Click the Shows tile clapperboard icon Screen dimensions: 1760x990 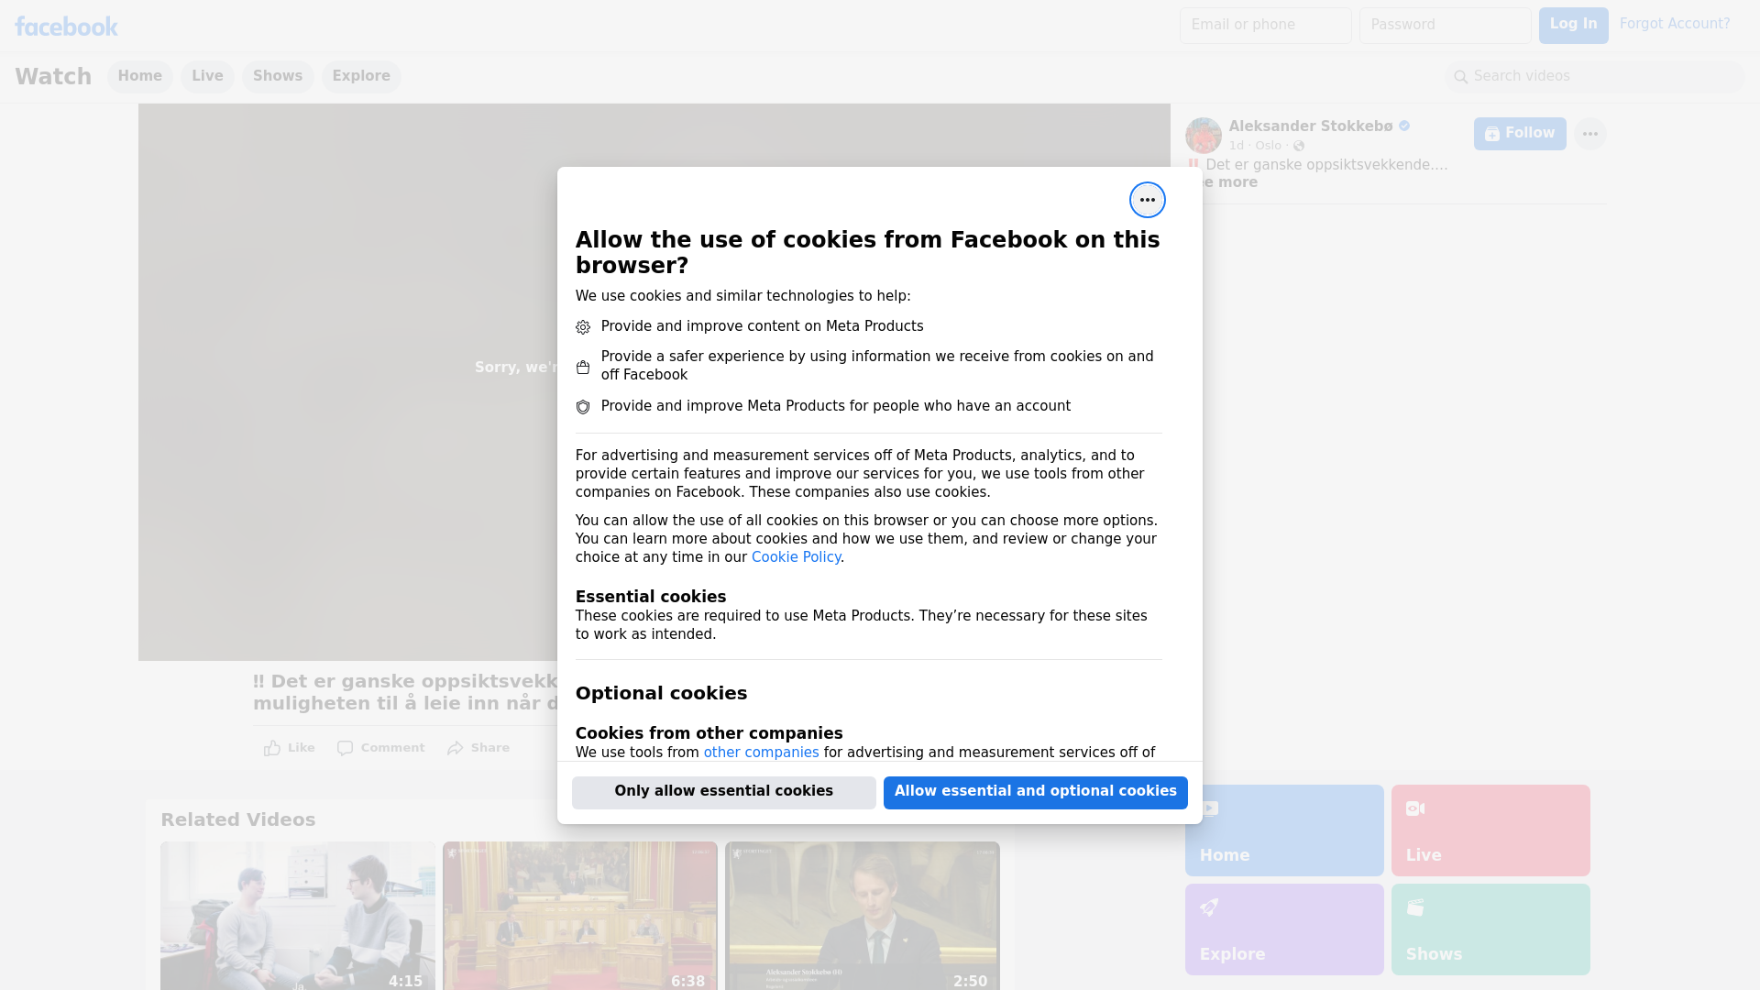[1415, 907]
